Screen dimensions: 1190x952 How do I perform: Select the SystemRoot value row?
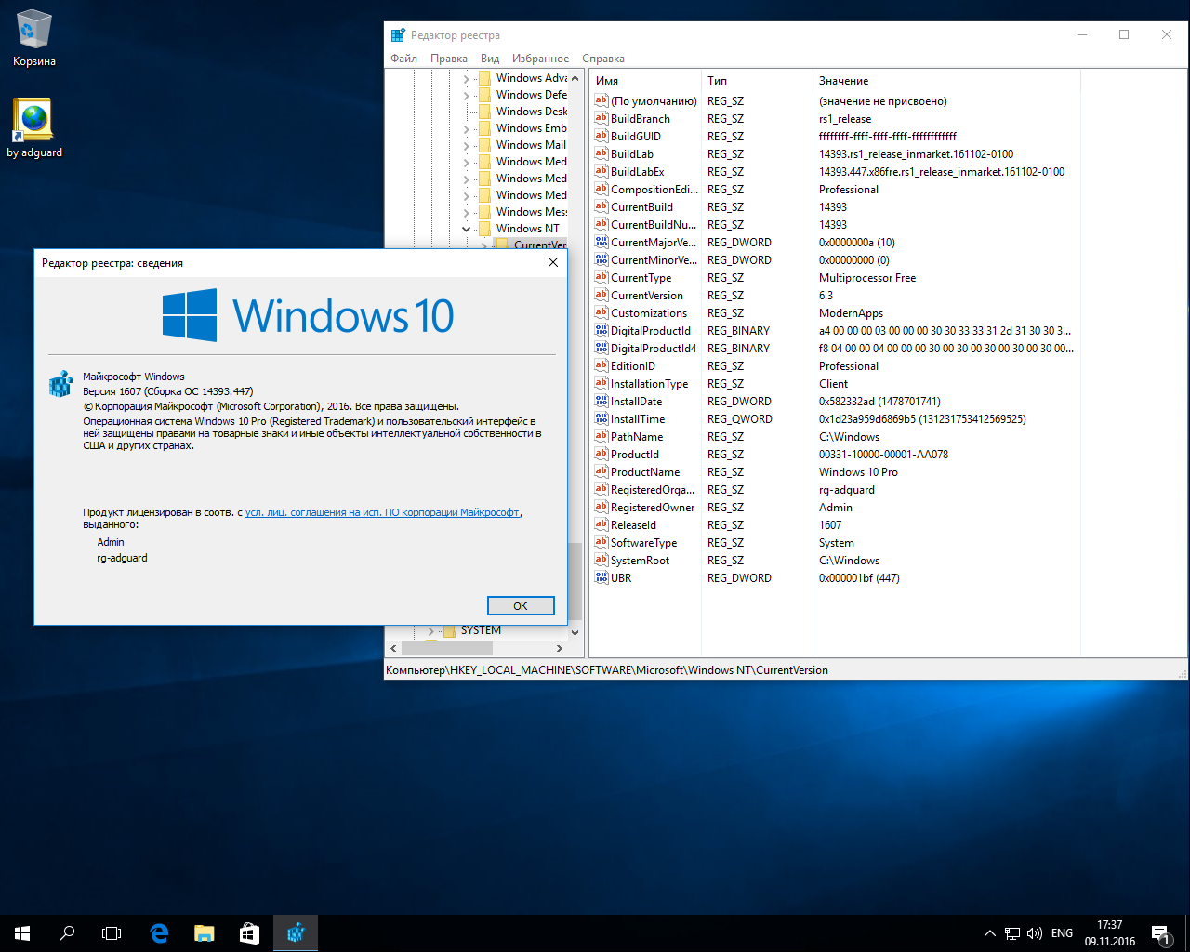[x=834, y=561]
